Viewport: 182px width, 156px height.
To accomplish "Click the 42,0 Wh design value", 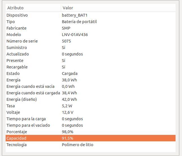I will [x=69, y=99].
